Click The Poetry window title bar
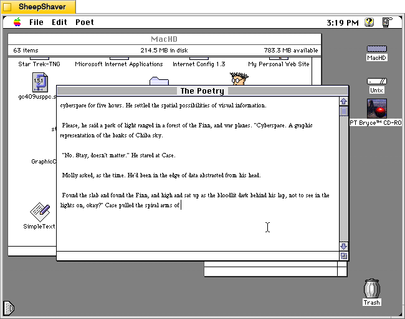 202,91
